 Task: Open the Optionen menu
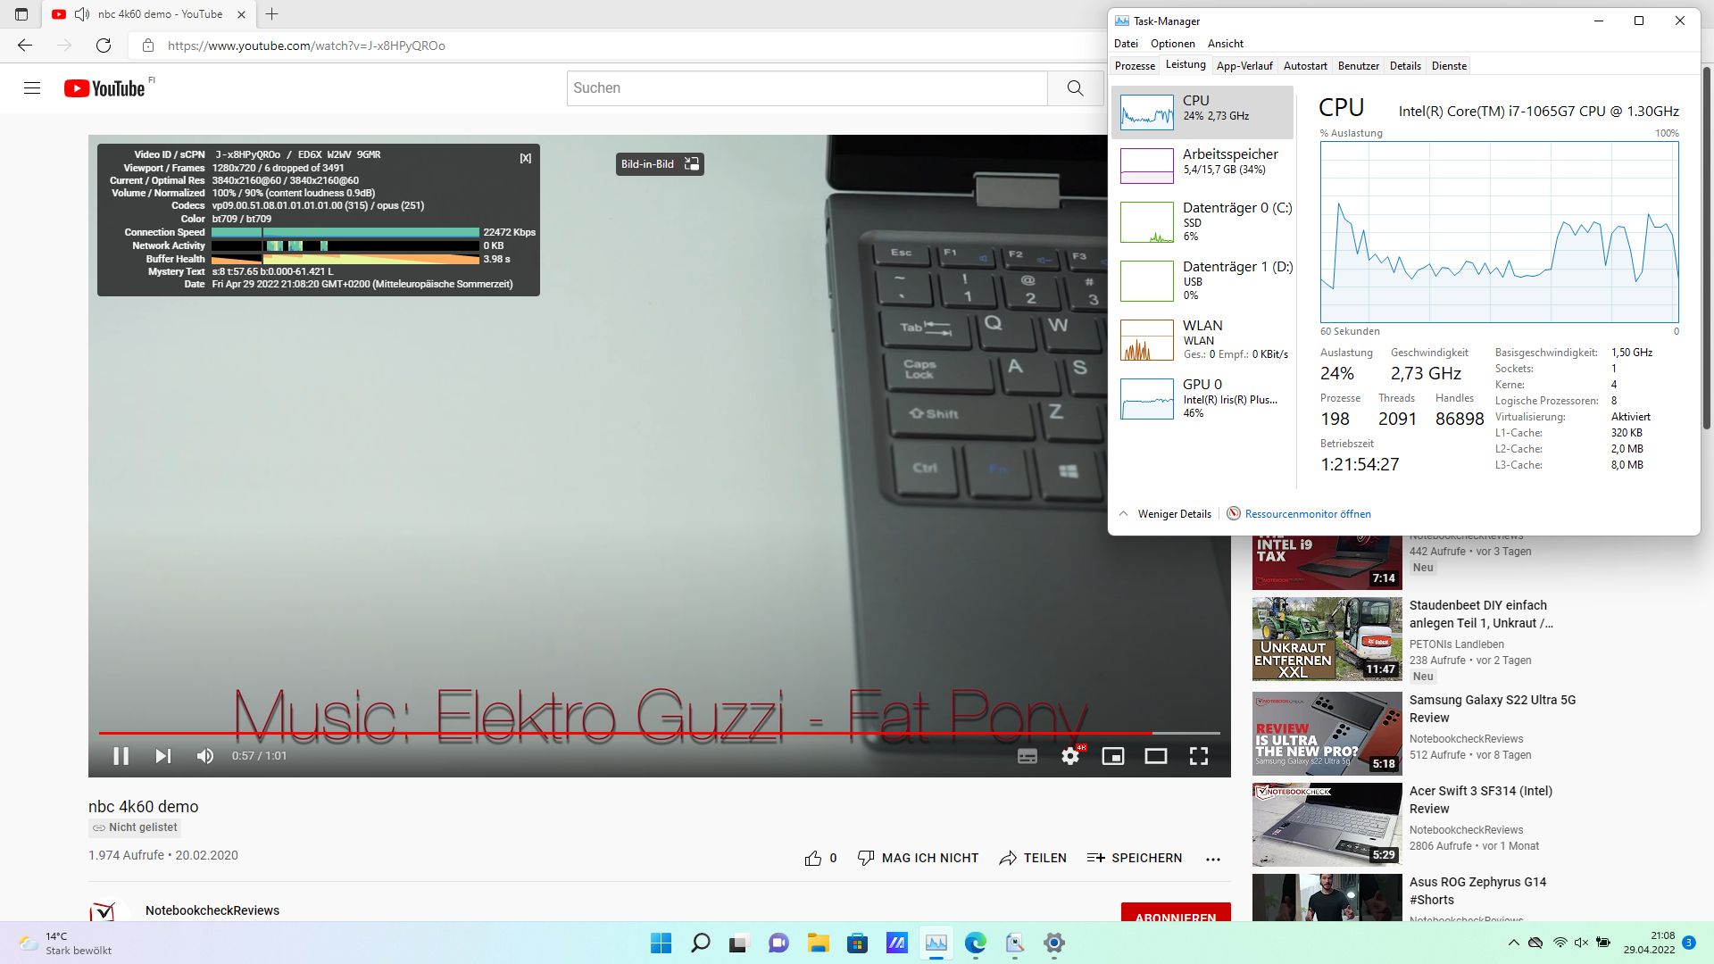[x=1172, y=43]
